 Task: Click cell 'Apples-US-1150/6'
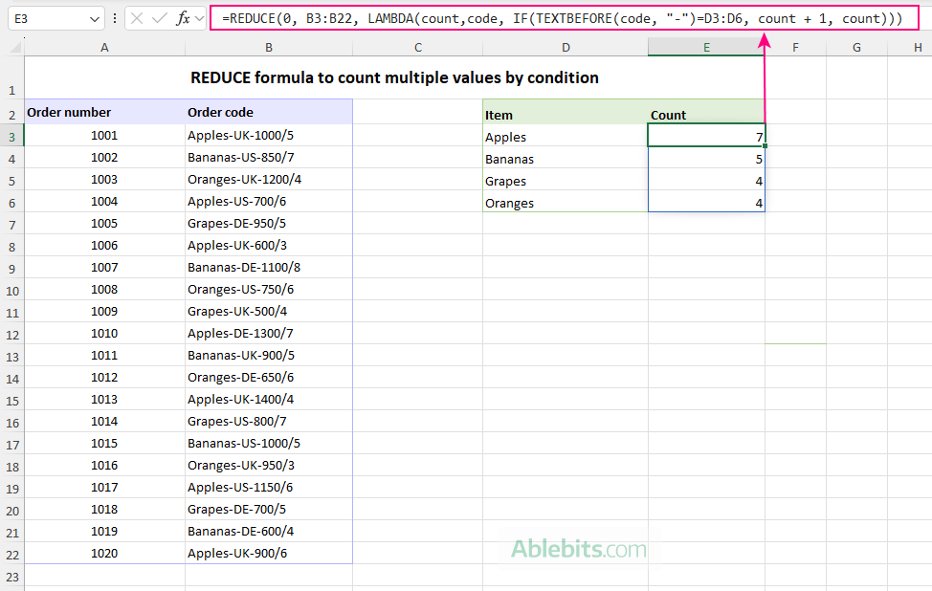[x=269, y=487]
